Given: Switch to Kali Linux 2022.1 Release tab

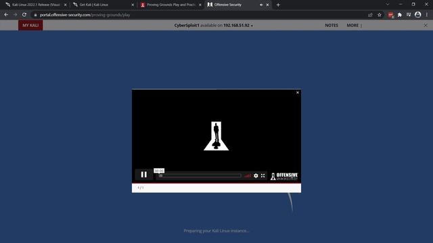Looking at the screenshot, I should [x=36, y=5].
